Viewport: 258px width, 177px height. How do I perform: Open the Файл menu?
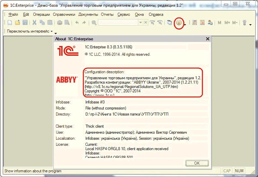(13, 14)
